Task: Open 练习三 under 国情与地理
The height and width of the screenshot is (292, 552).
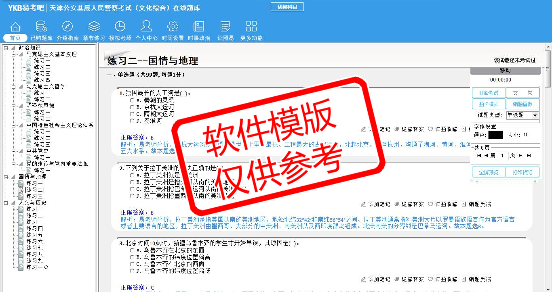Action: coord(35,196)
